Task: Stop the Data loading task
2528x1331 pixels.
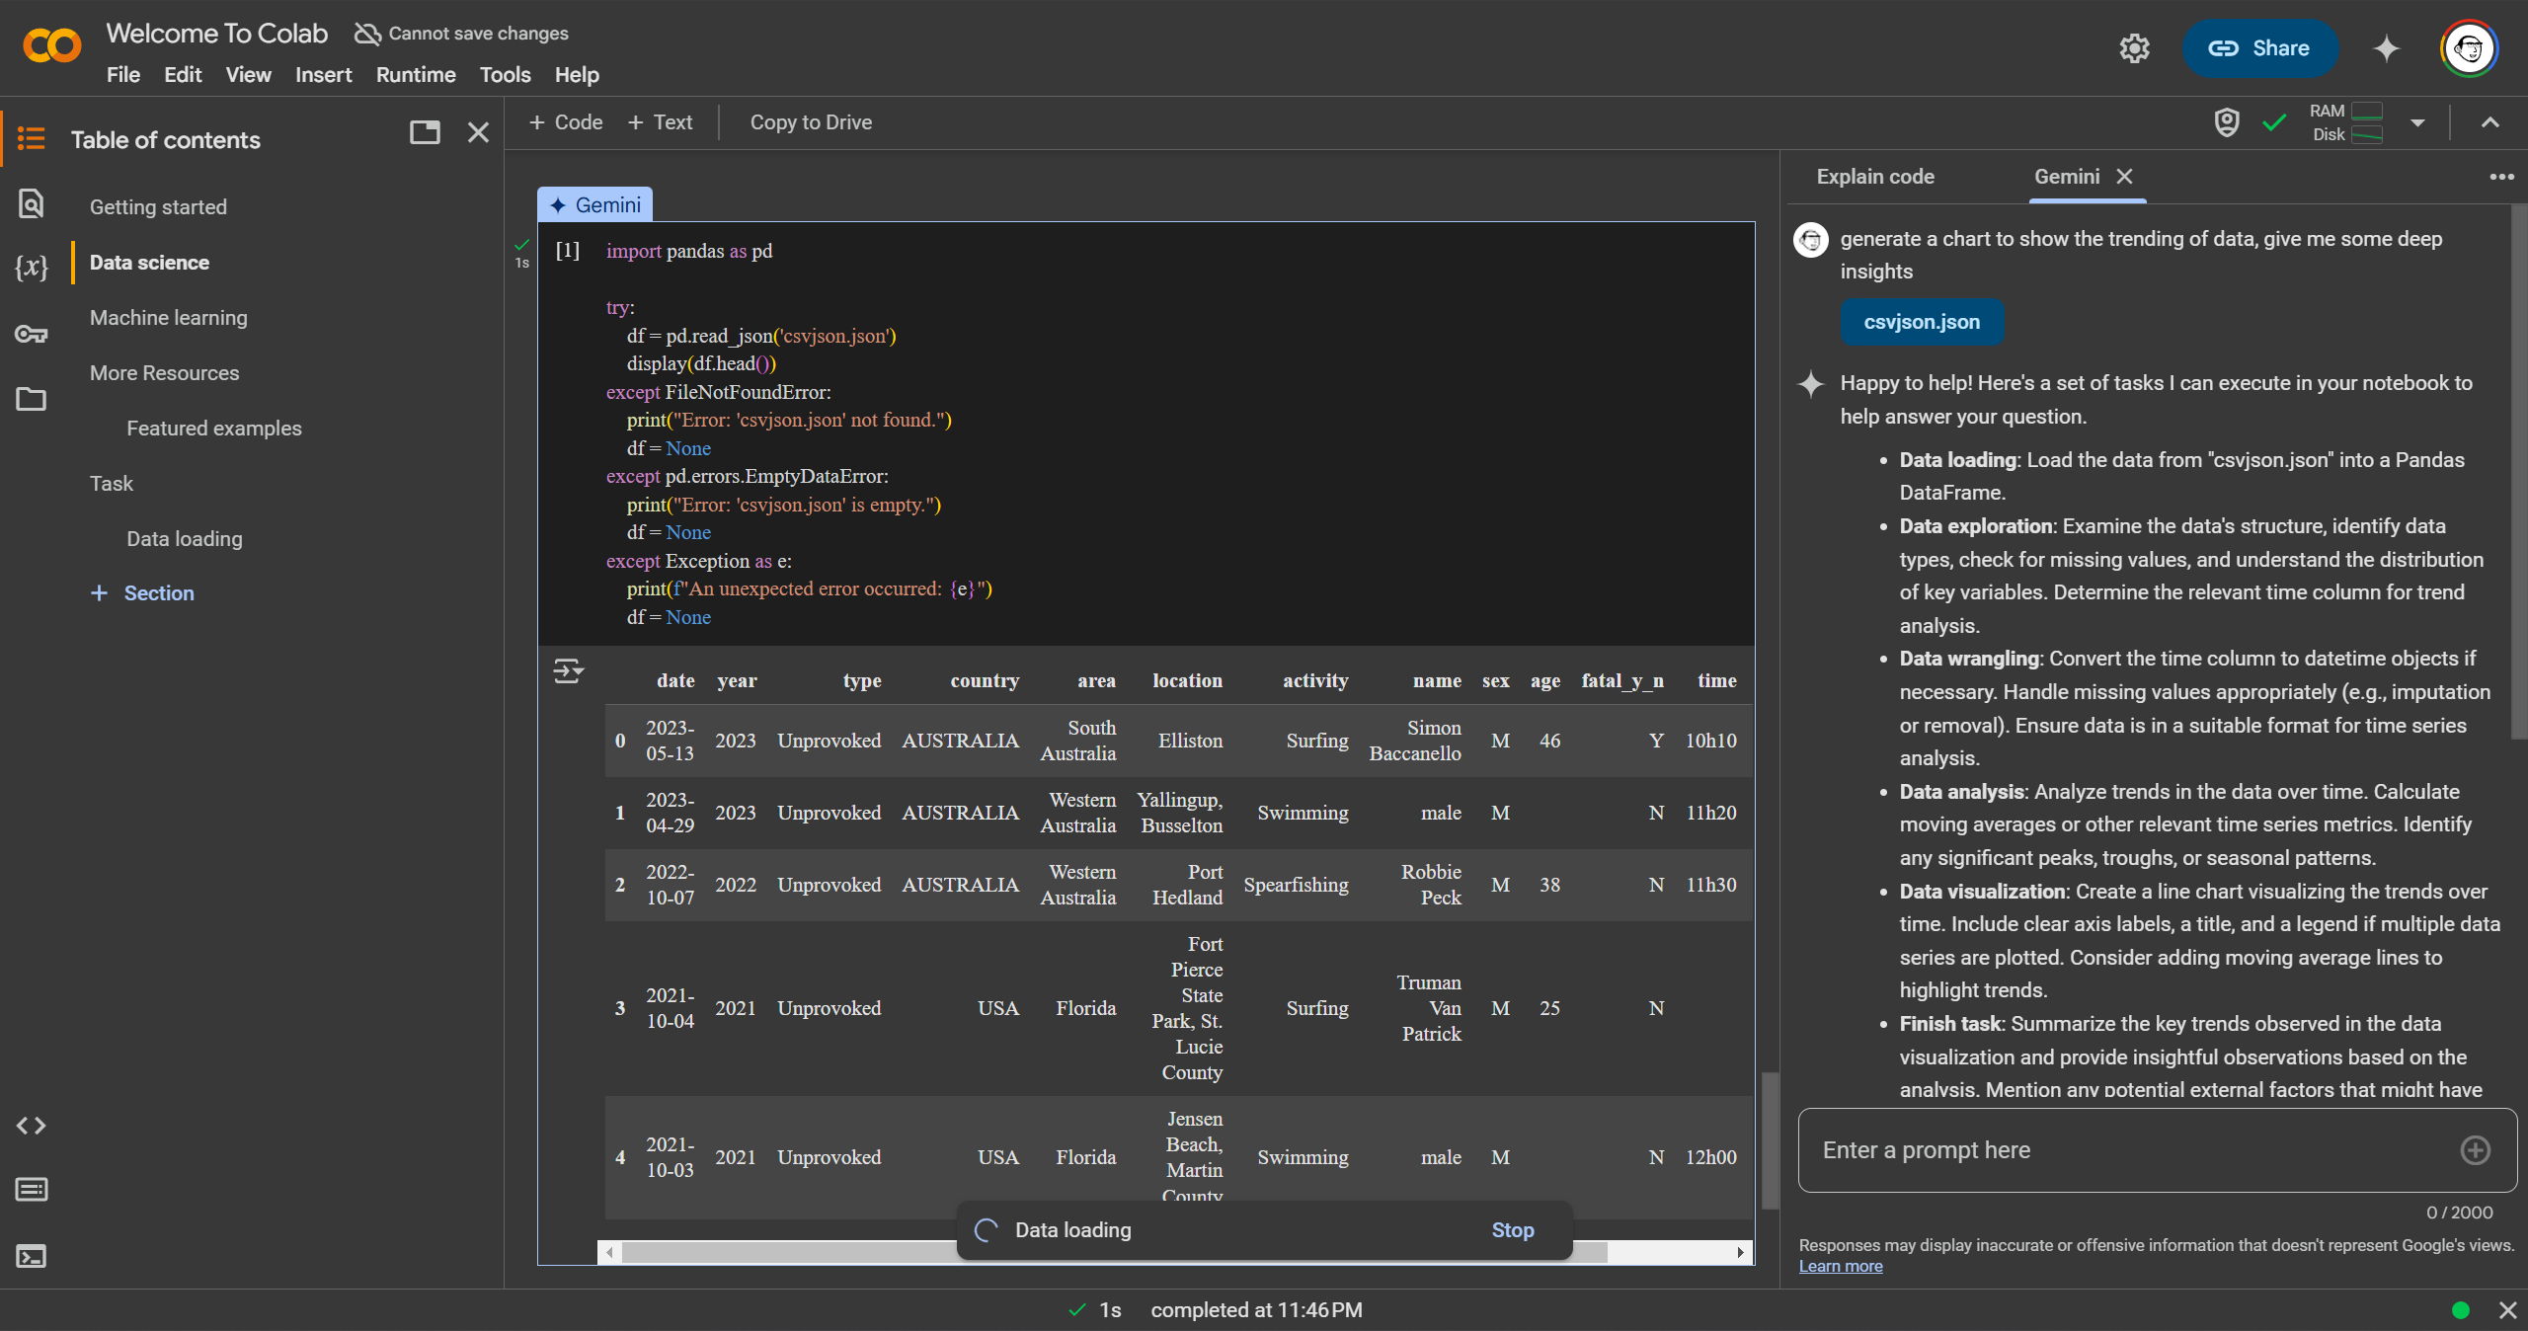Action: (x=1512, y=1230)
